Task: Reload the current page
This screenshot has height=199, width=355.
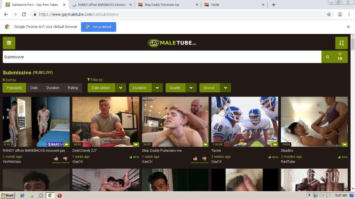Action: tap(24, 14)
